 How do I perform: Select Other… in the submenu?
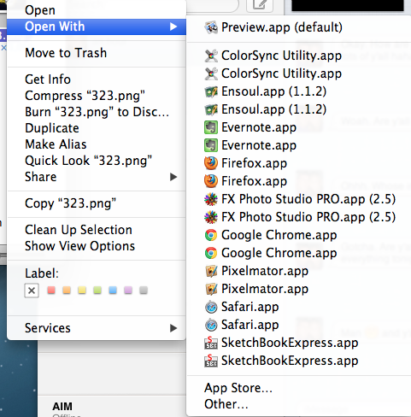tap(298, 404)
